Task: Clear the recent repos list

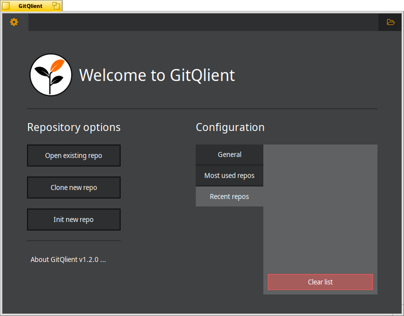Action: pos(320,282)
